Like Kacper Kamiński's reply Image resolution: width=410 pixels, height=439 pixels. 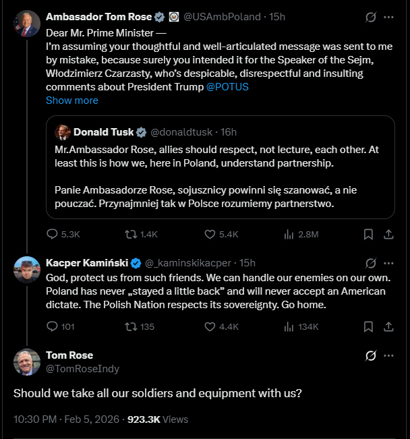click(210, 326)
